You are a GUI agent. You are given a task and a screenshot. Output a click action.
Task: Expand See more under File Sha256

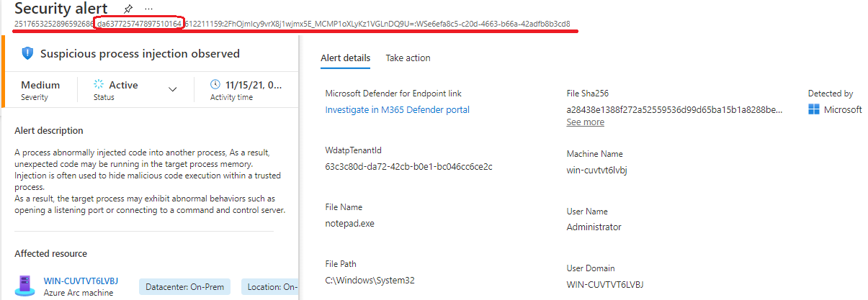(585, 122)
